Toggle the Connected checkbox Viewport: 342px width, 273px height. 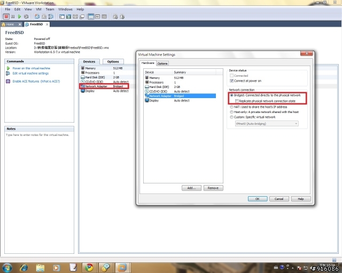[231, 76]
